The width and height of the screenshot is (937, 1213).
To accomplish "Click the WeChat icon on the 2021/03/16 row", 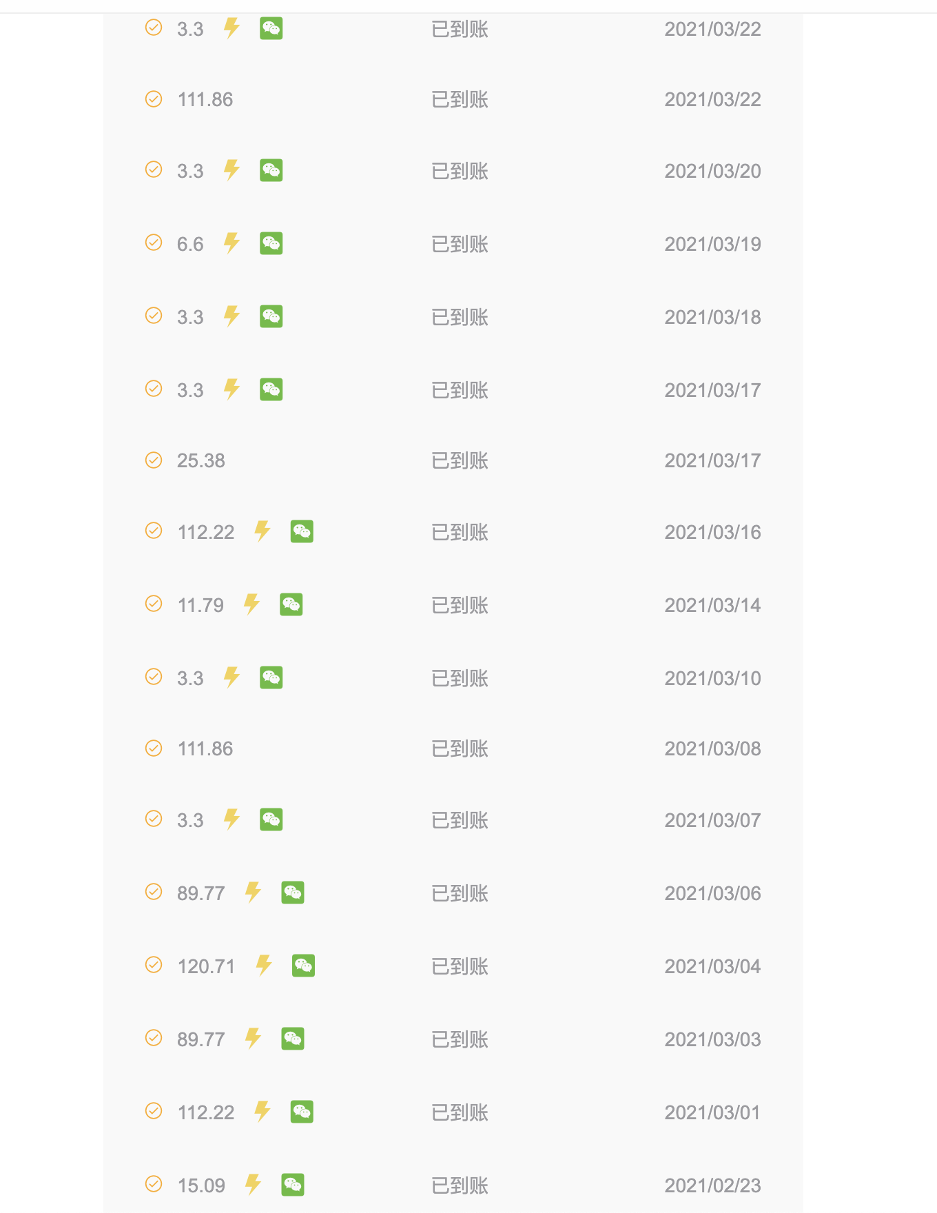I will click(302, 531).
